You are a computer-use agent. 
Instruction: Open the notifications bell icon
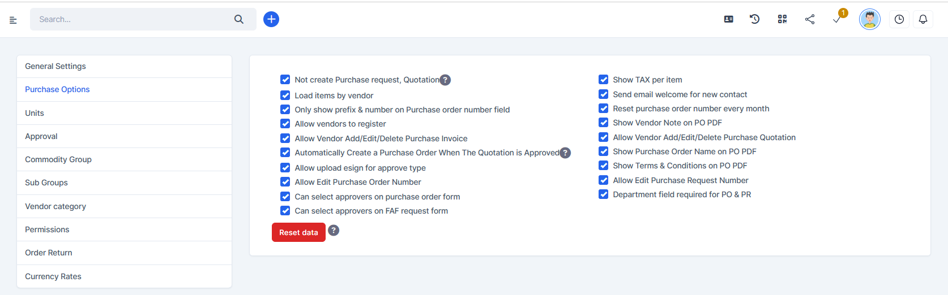pyautogui.click(x=923, y=19)
